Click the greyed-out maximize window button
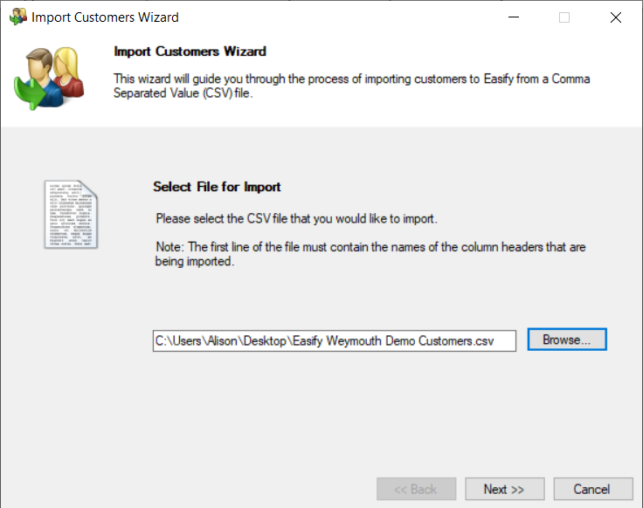643x508 pixels. coord(564,17)
